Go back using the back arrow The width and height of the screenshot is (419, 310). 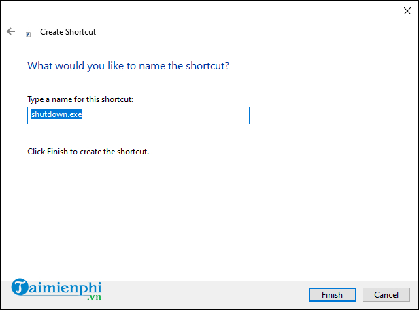point(11,31)
